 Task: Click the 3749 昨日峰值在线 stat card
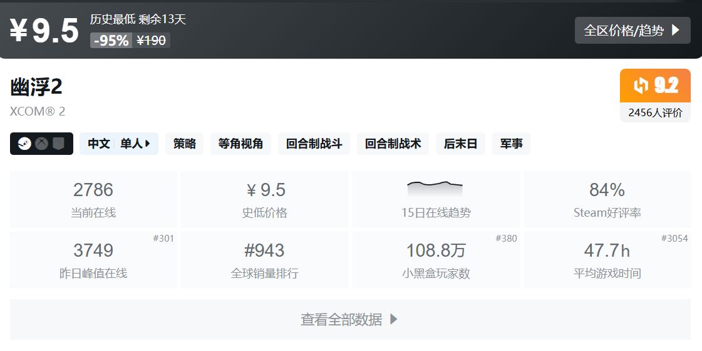93,259
